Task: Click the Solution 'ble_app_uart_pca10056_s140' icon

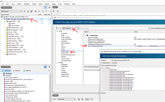Action: (2, 17)
